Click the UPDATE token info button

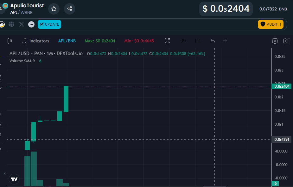pyautogui.click(x=49, y=24)
